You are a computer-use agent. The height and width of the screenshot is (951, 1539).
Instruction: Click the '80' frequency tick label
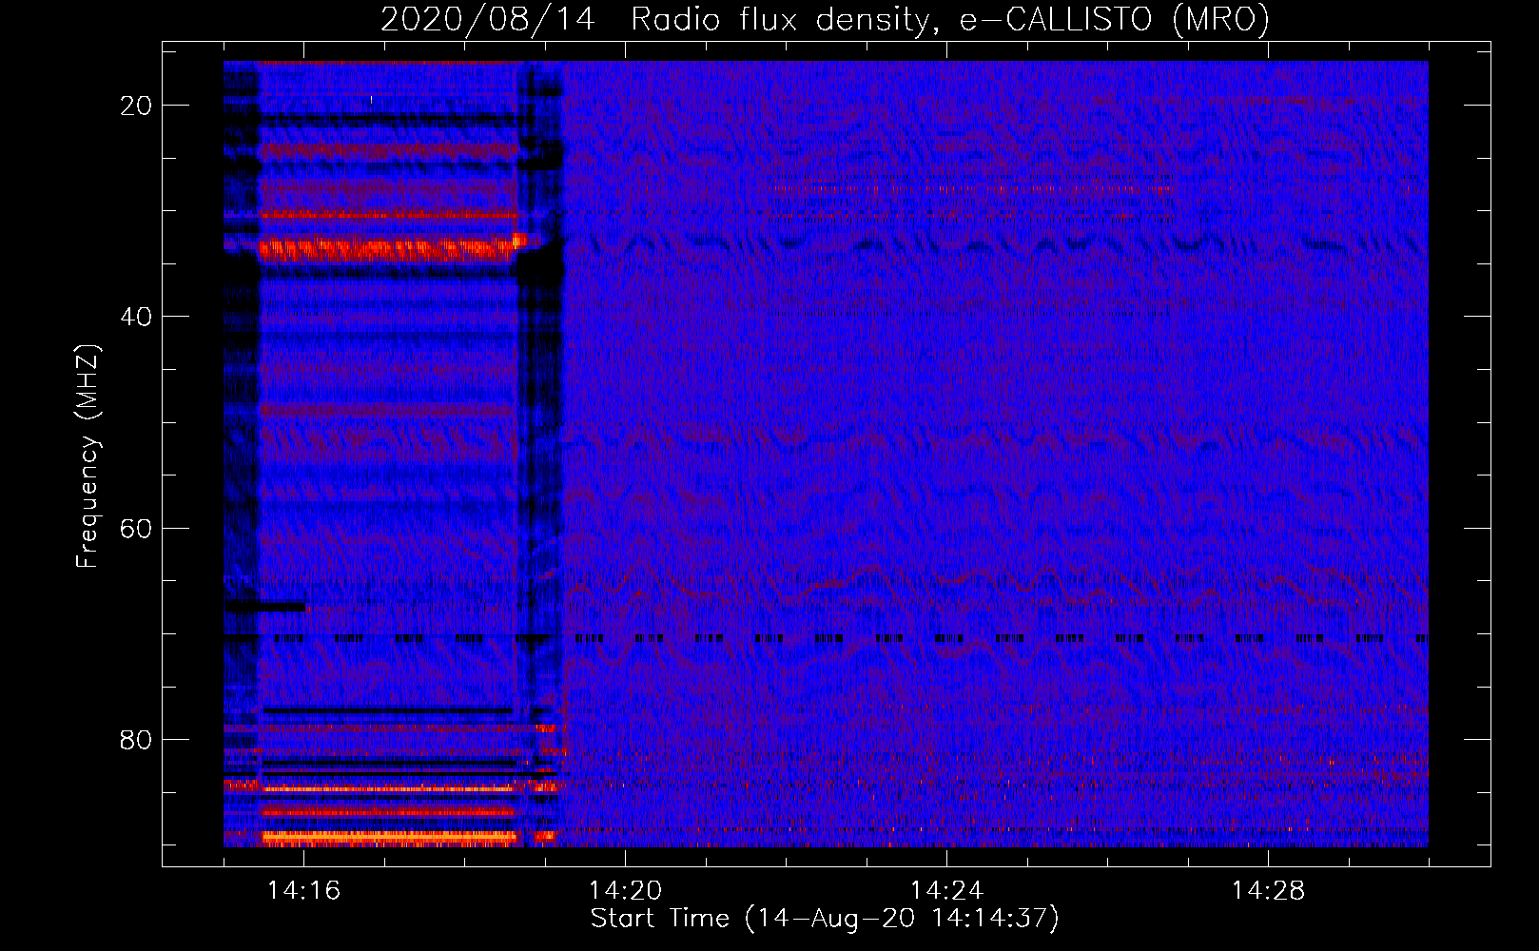tap(137, 739)
